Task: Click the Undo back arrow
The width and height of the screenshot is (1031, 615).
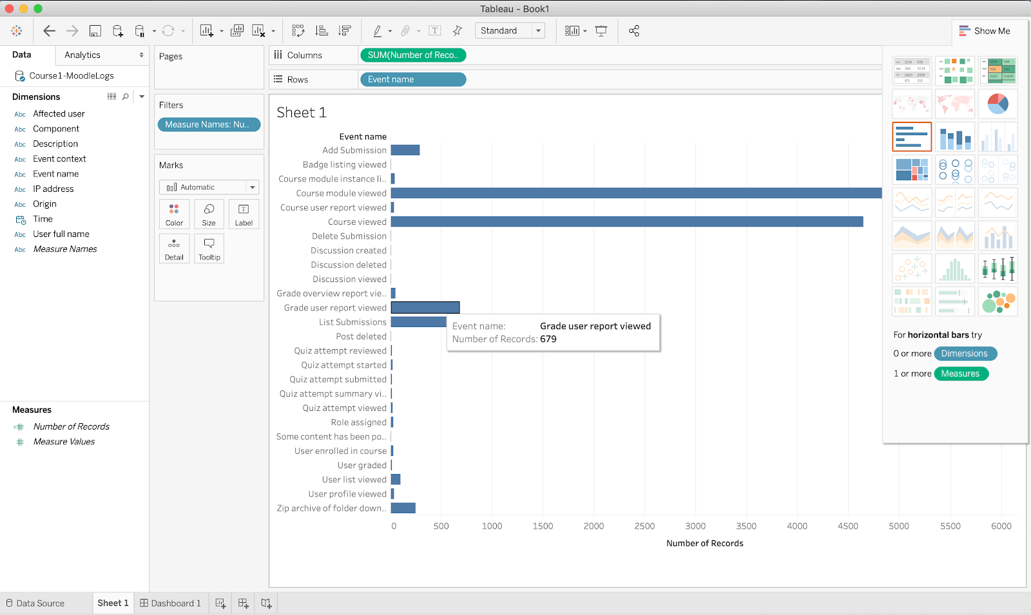Action: pos(49,31)
